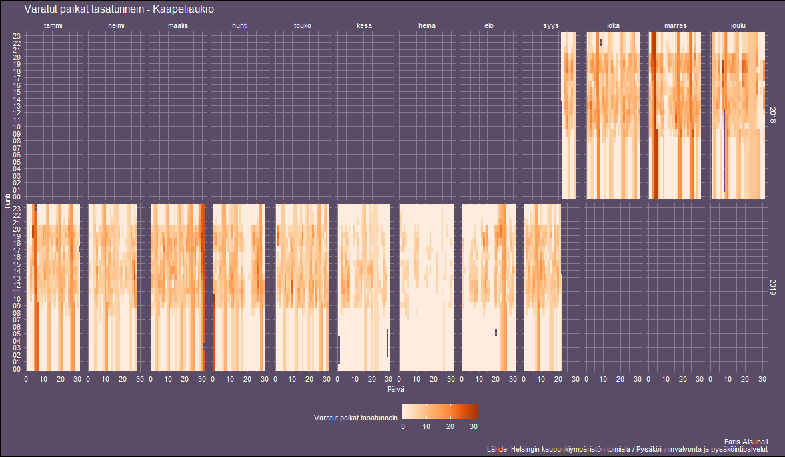Click the orange gradient legend color bar
Screen dimensions: 785x457
440,411
